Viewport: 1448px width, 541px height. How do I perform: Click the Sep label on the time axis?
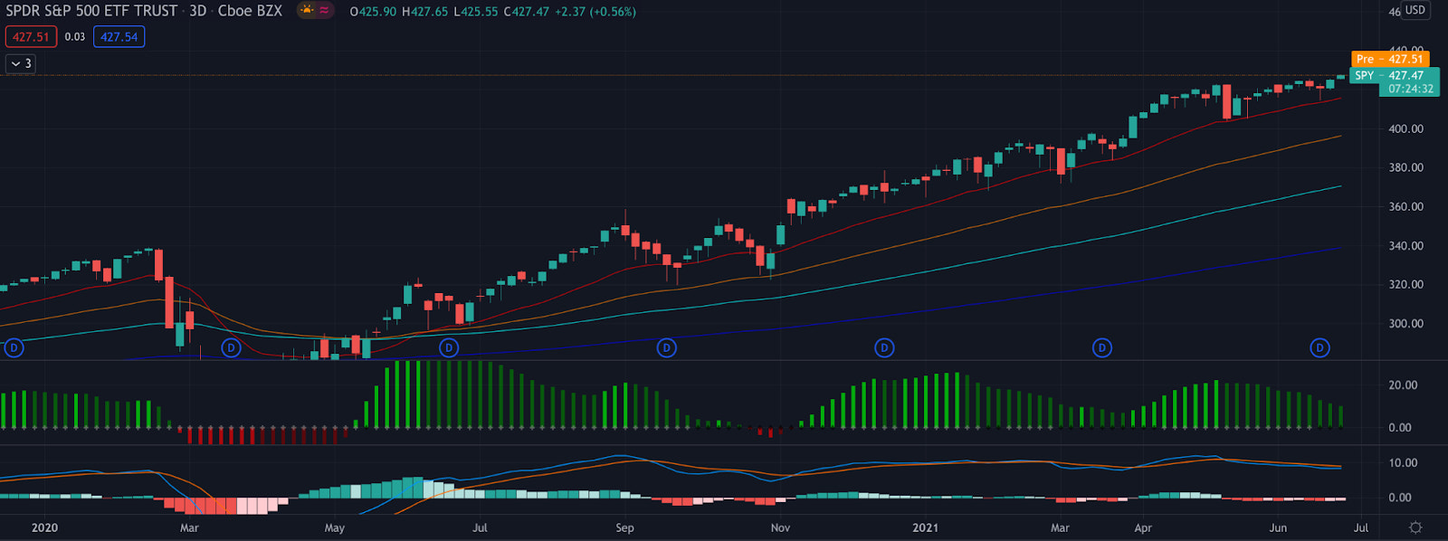[x=624, y=527]
